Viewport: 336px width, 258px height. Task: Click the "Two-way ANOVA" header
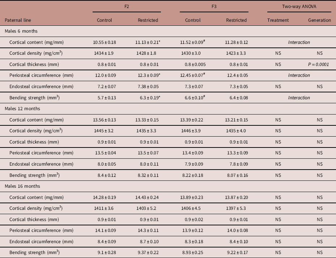(299, 7)
